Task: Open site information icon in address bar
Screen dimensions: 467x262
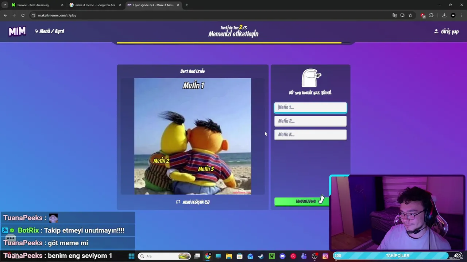Action: point(33,15)
